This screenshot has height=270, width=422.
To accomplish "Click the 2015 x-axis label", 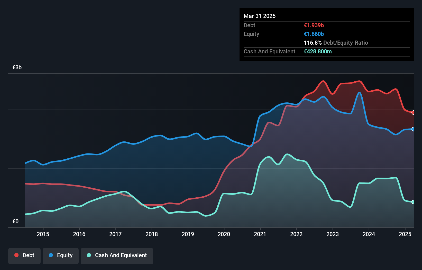I will point(43,234).
